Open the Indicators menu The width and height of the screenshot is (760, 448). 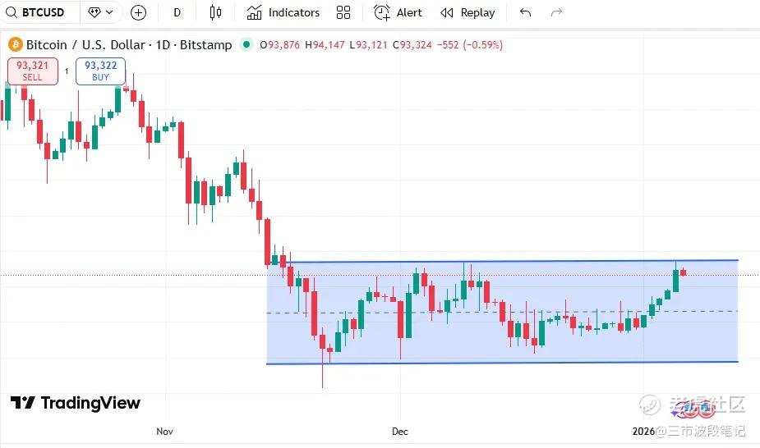click(283, 12)
